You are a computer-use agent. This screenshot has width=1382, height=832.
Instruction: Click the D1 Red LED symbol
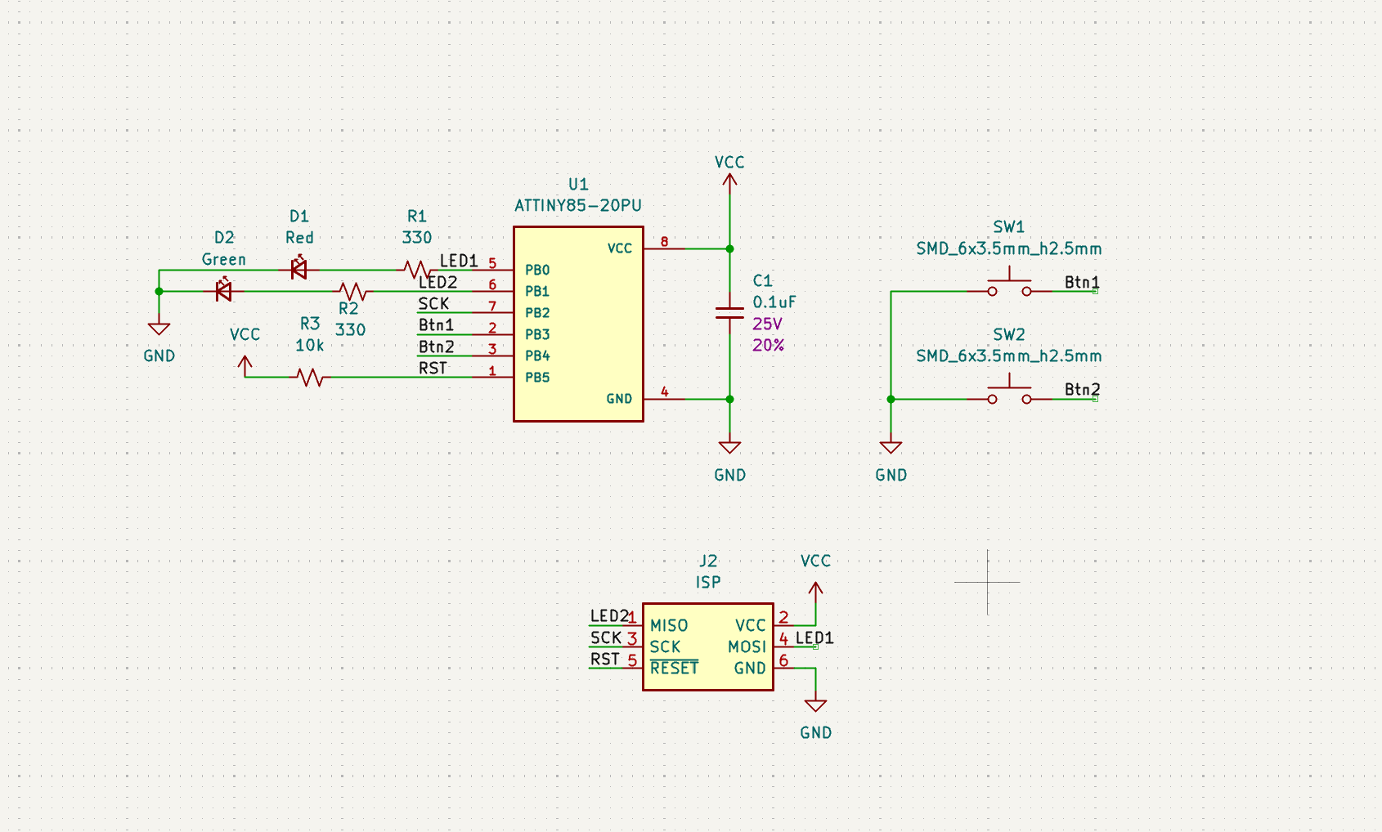[x=299, y=267]
